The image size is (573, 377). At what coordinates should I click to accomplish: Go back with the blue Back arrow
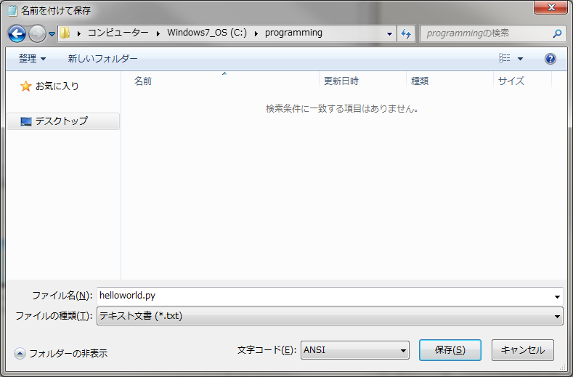(x=17, y=34)
